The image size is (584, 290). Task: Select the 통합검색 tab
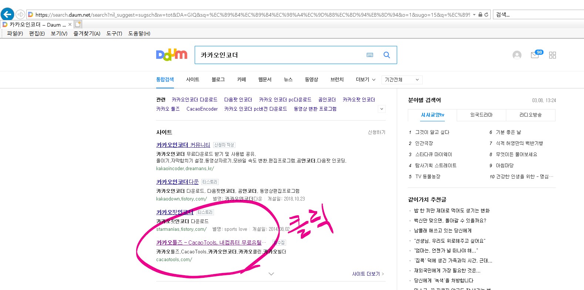click(165, 80)
